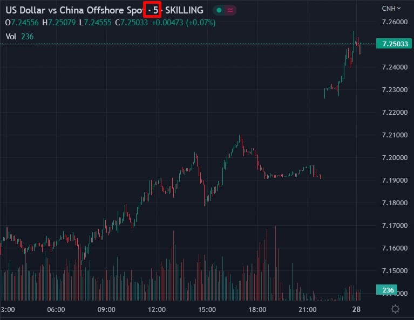The width and height of the screenshot is (414, 320).
Task: Click the change value +0.00473 (+0.07%)
Action: click(184, 23)
